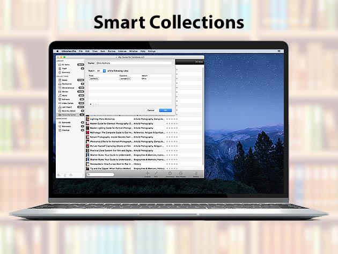Show the Borrowed items list
This screenshot has width=338, height=254.
point(70,122)
